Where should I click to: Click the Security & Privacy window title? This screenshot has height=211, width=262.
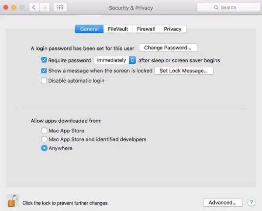click(x=131, y=8)
